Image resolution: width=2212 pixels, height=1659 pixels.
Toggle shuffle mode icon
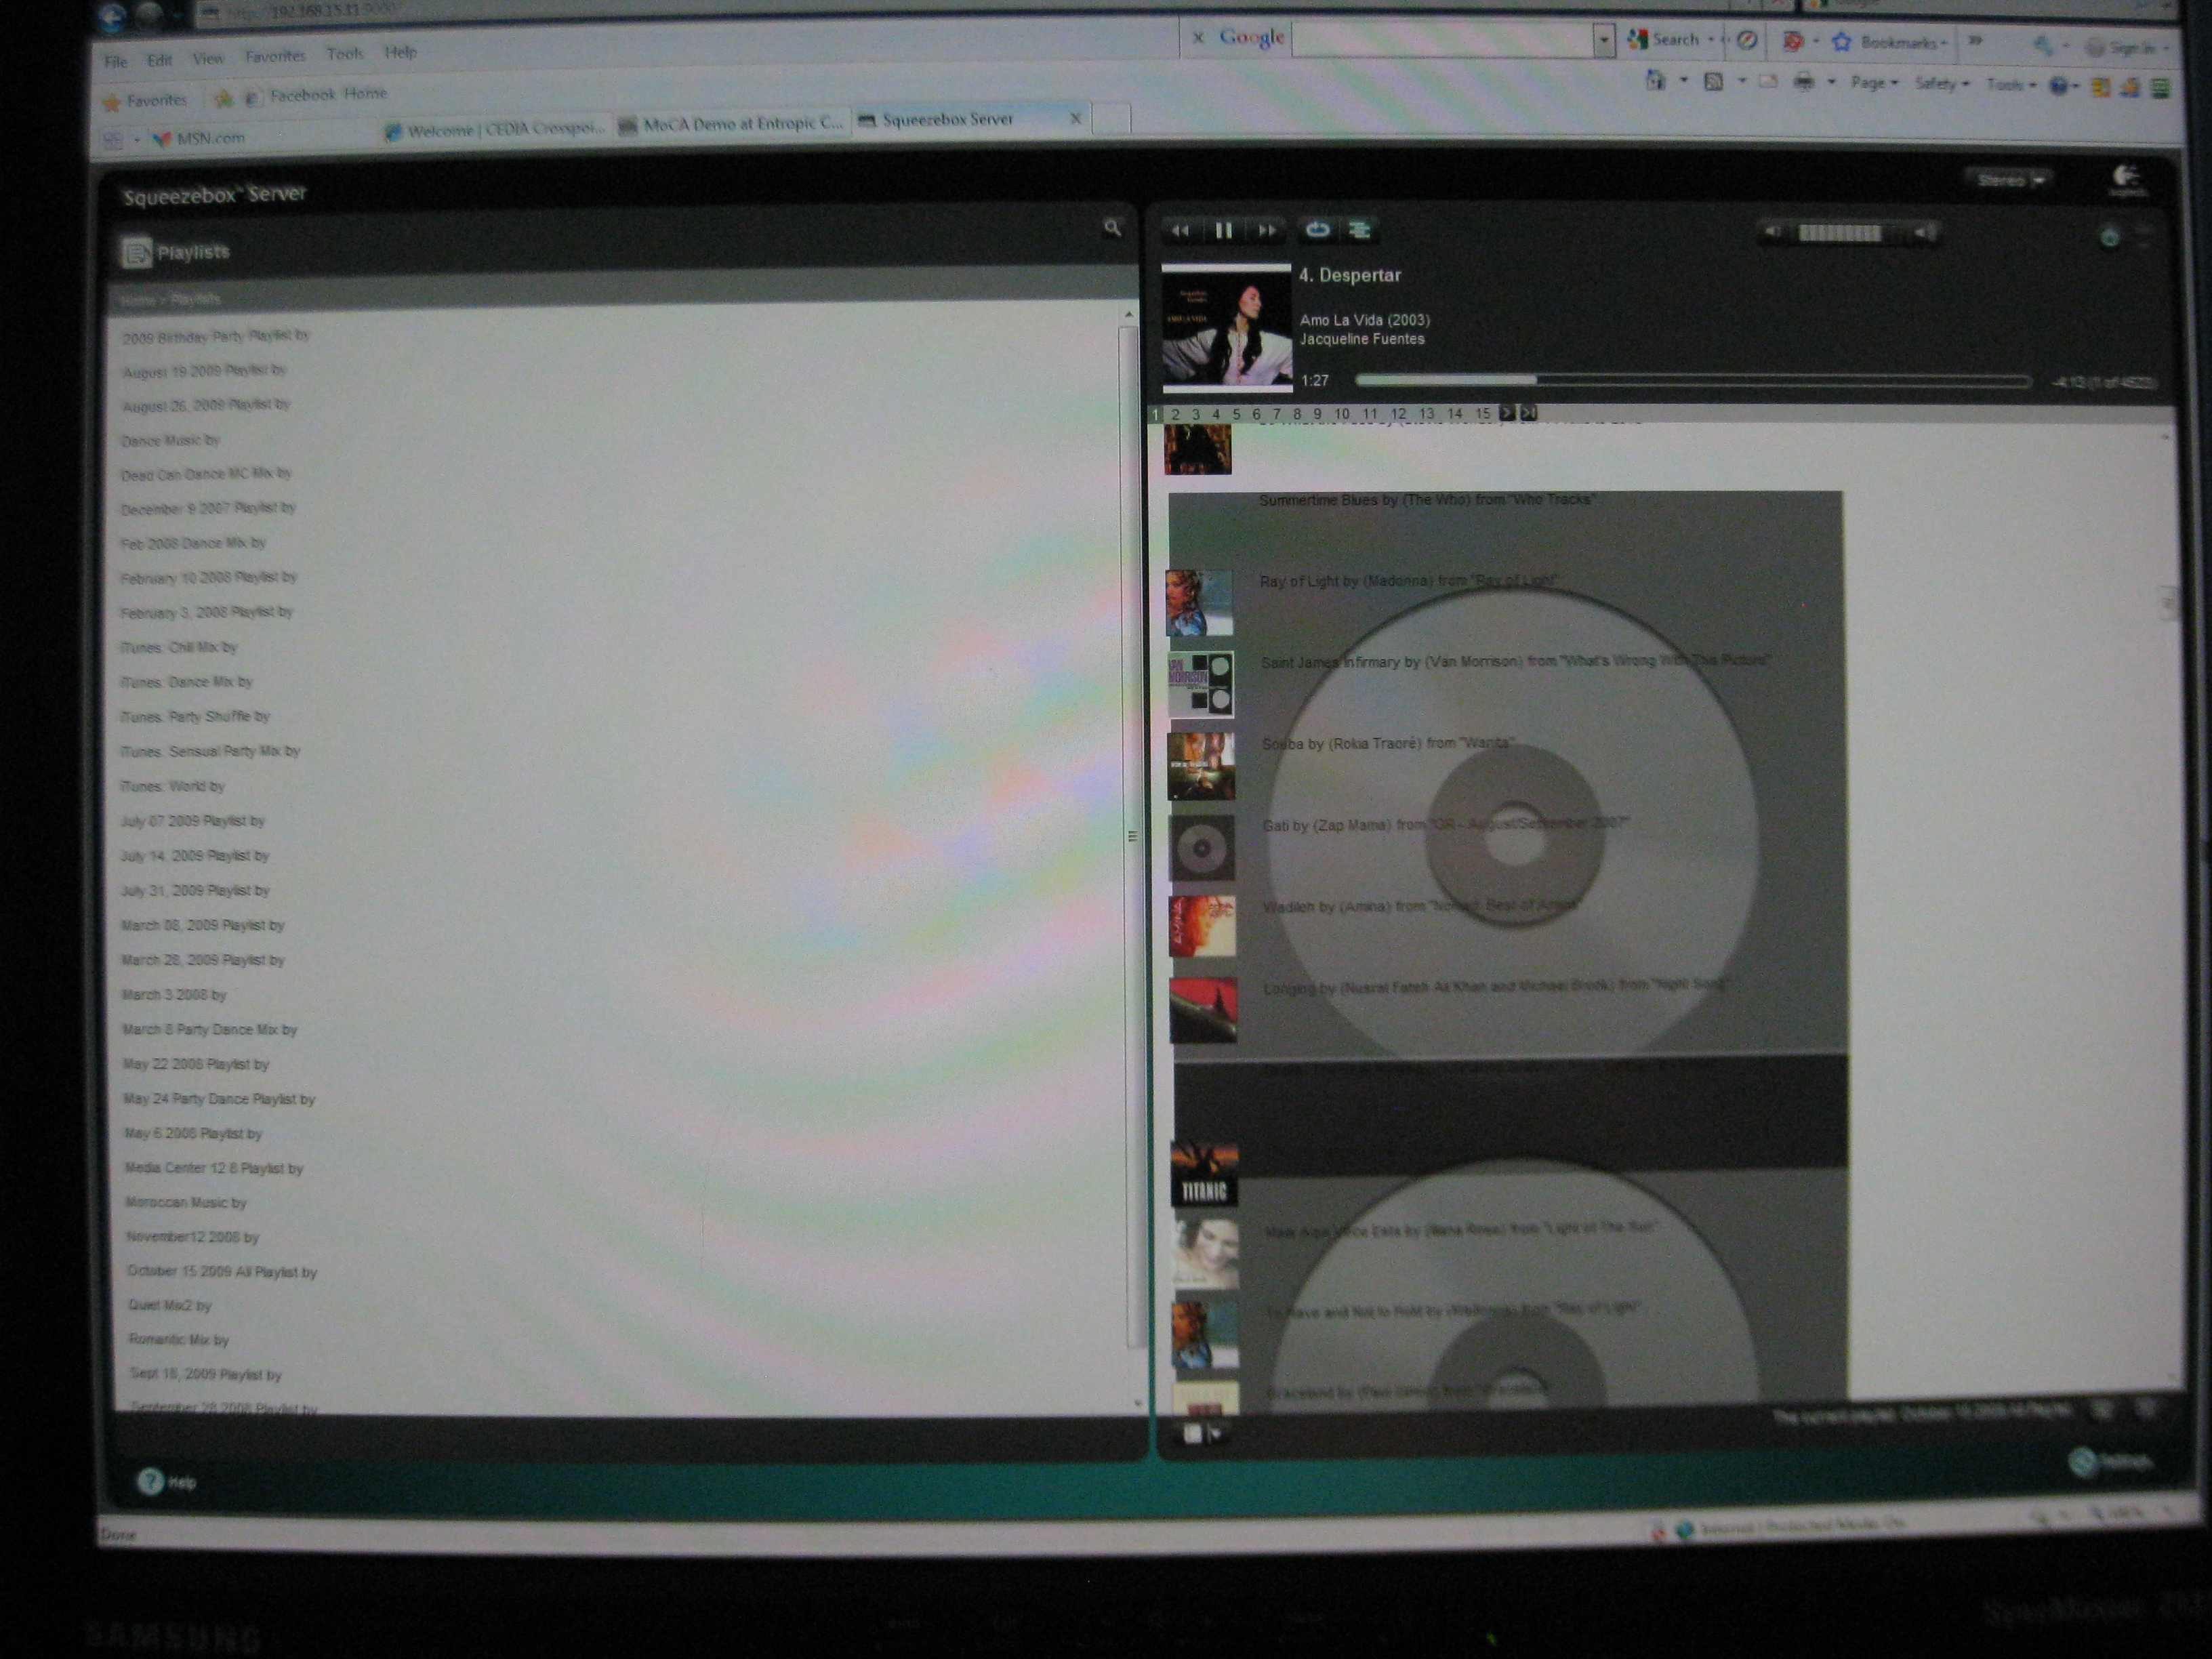coord(1359,230)
